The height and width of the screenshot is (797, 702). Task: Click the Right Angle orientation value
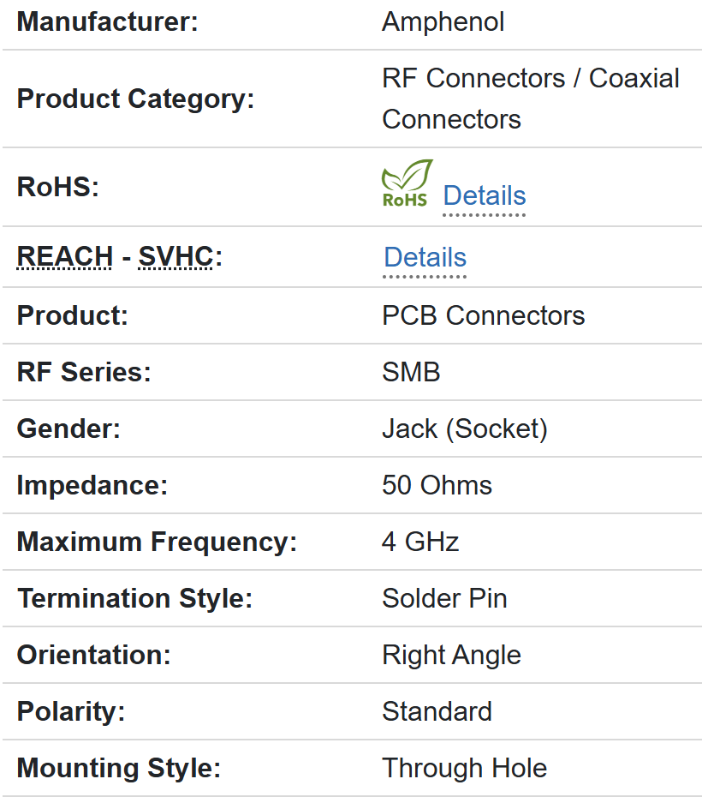tap(451, 655)
